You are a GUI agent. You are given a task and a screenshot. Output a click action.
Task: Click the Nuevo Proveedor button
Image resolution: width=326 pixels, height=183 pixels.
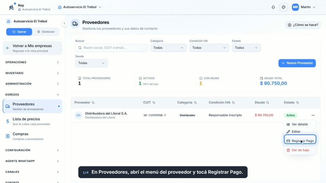click(x=297, y=63)
